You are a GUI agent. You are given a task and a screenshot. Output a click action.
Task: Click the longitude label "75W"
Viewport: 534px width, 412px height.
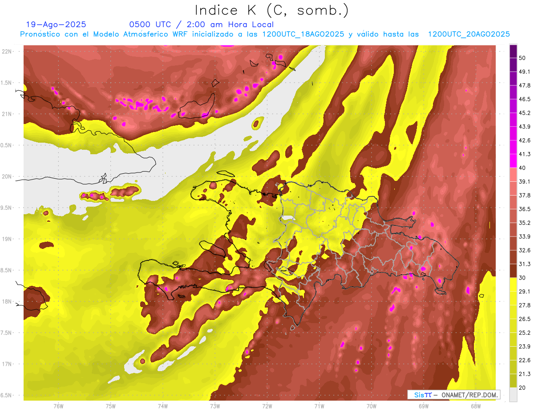tap(111, 406)
